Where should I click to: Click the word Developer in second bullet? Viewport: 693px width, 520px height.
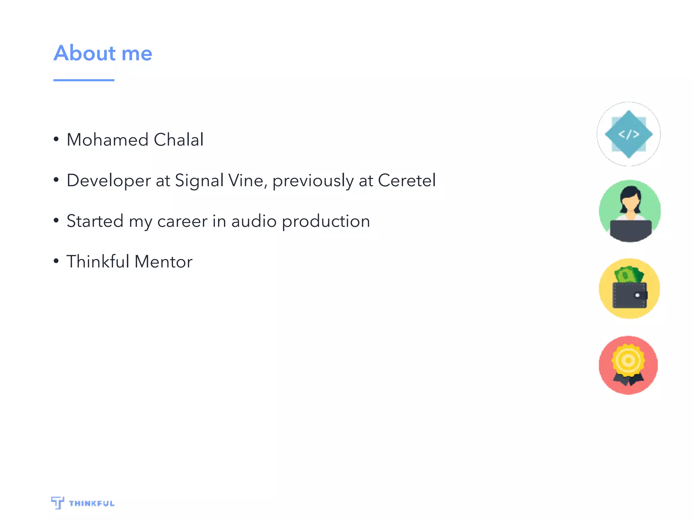(x=109, y=180)
